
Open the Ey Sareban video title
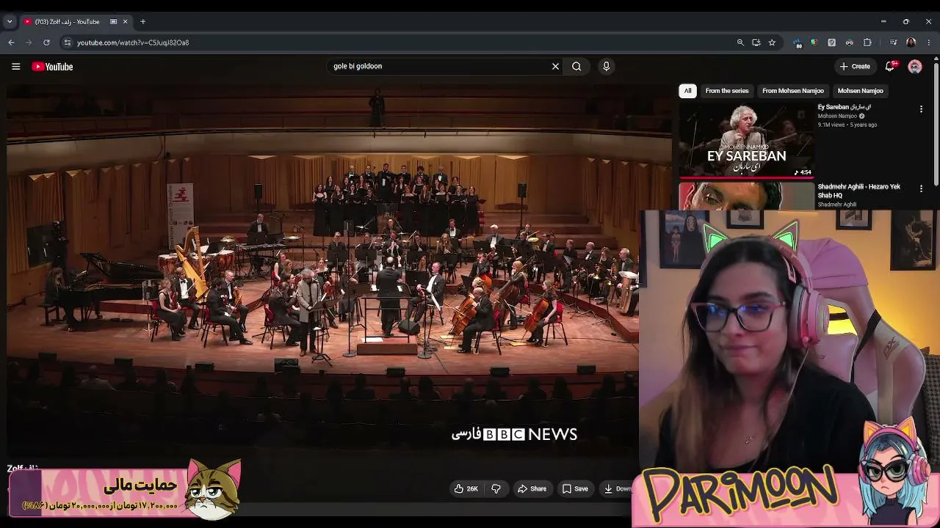click(845, 107)
